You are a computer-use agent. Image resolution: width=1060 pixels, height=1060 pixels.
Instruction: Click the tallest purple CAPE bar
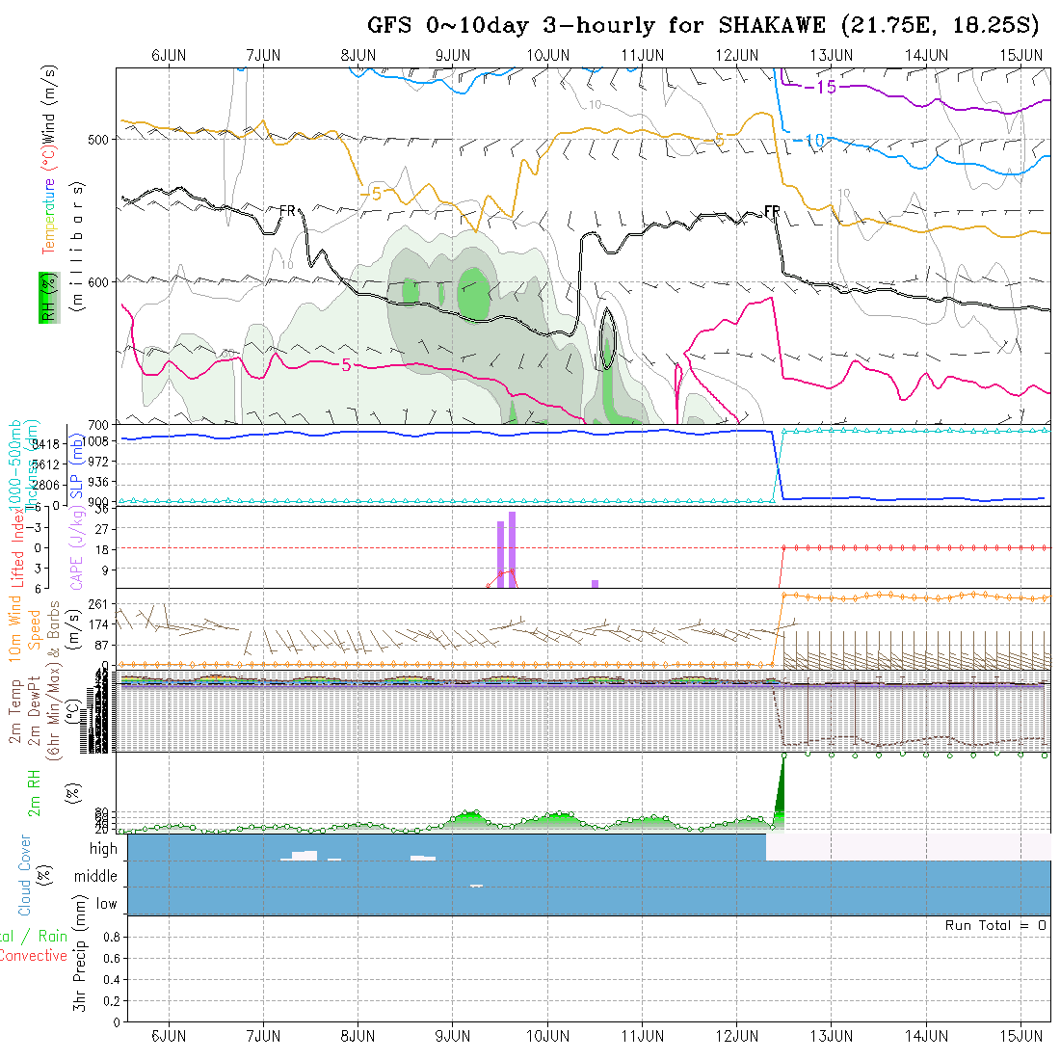[512, 547]
